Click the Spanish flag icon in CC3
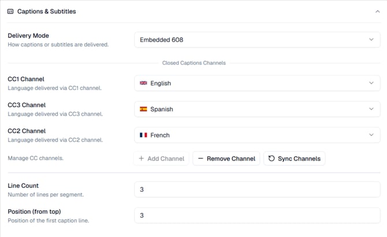The height and width of the screenshot is (237, 387). [x=143, y=109]
